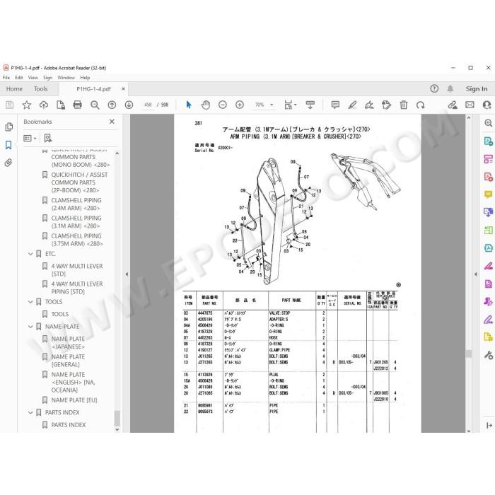
Task: Click the Save file icon
Action: coord(9,105)
